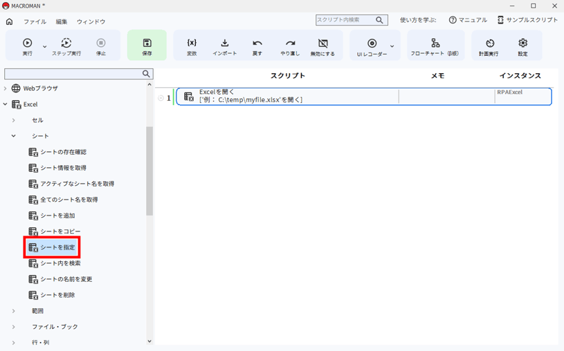Screen dimensions: 564x351
Task: Toggle the breakpoint circle on line 1
Action: coord(161,98)
